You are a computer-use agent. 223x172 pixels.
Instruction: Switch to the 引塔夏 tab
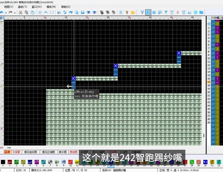tap(16, 152)
